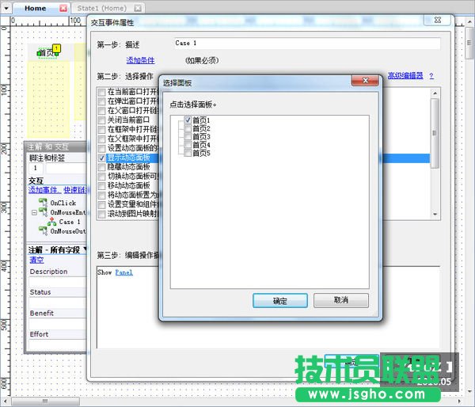Click the yellow footnote marker on 首页 widget
475x407 pixels.
(57, 48)
